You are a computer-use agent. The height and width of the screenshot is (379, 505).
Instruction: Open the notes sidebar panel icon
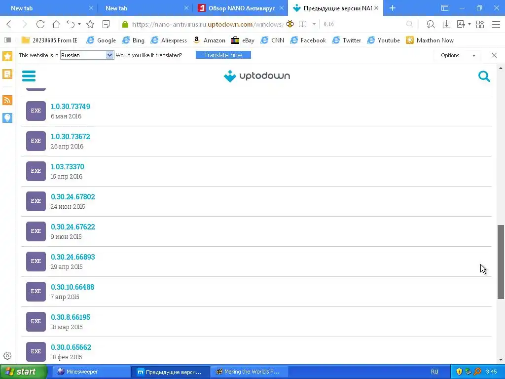[7, 74]
